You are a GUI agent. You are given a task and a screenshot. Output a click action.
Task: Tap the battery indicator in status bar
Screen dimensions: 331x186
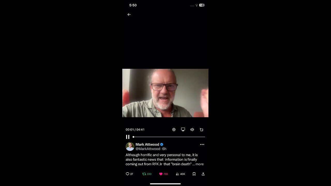pyautogui.click(x=202, y=5)
